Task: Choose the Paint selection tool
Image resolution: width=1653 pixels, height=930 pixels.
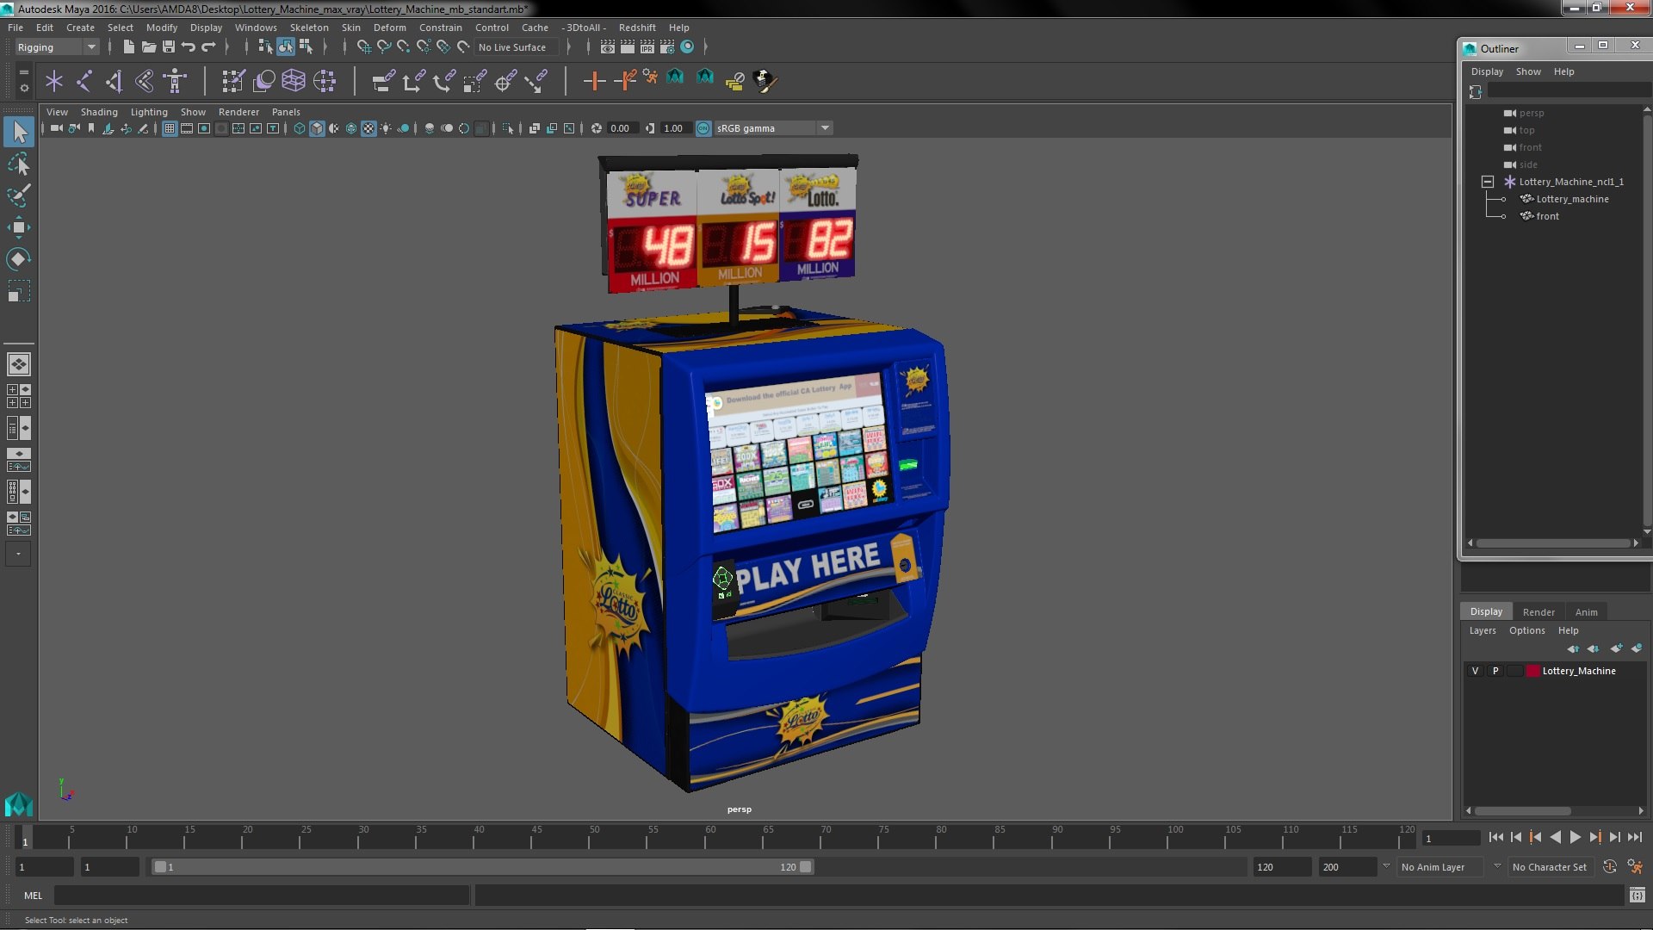Action: [x=19, y=195]
